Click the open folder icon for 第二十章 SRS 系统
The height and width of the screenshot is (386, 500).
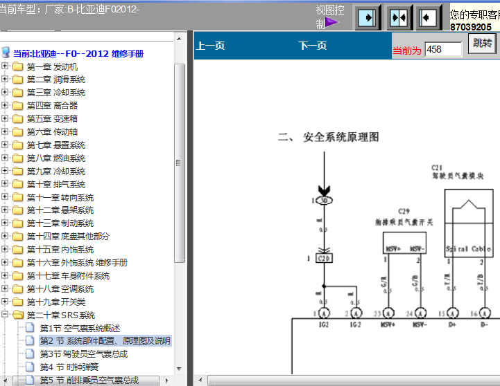pos(18,315)
